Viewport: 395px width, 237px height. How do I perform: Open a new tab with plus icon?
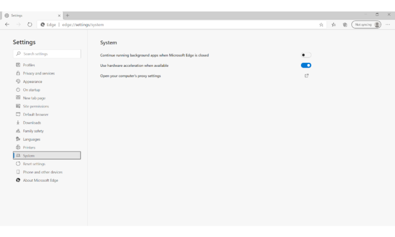point(67,15)
